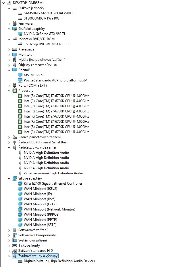Viewport: 187px width, 267px height.
Task: Click the printer icon beside Tiskové fronty
Action: click(x=15, y=245)
